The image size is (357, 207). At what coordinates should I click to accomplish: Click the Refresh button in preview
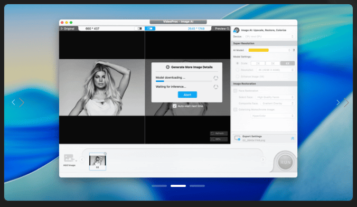click(x=219, y=134)
